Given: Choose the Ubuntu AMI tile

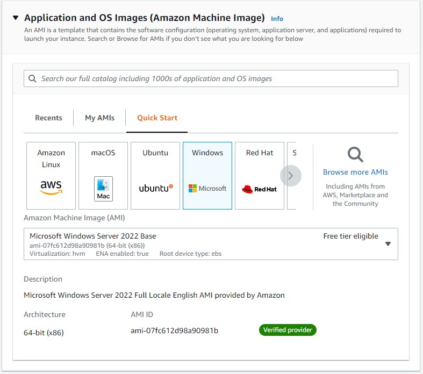Looking at the screenshot, I should (x=155, y=176).
